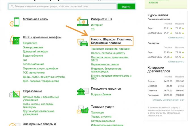This screenshot has height=126, width=190.
Task: Select the Электроэнергия link
Action: tap(33, 47)
